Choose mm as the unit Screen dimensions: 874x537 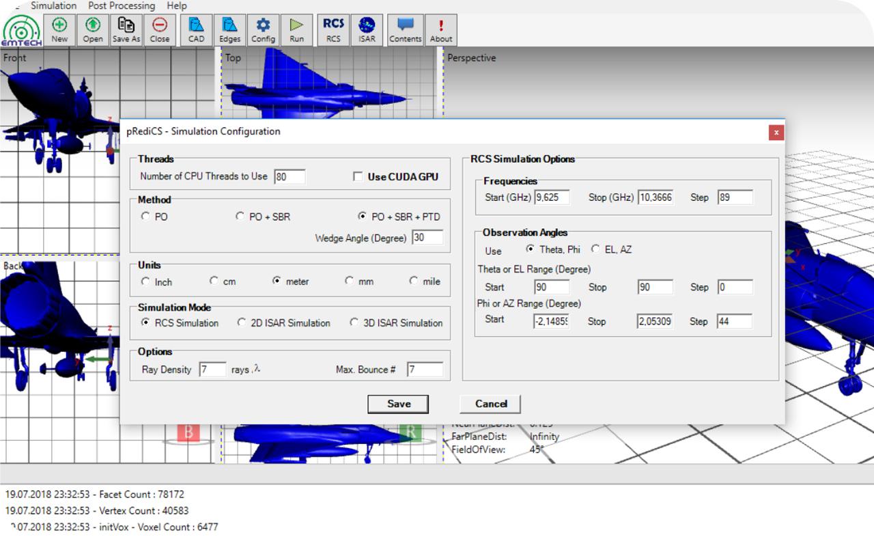(349, 281)
